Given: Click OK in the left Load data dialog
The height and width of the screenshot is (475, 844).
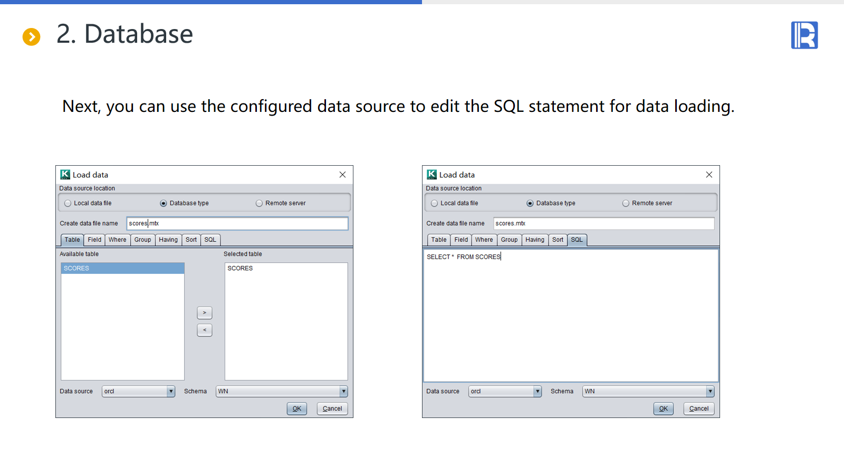Looking at the screenshot, I should [x=297, y=408].
